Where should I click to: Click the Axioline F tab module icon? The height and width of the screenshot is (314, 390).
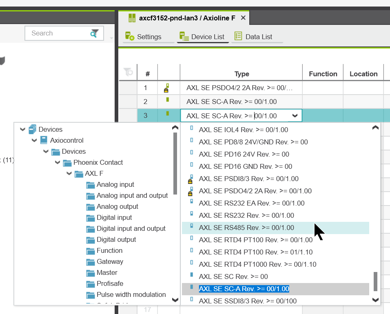[x=132, y=18]
